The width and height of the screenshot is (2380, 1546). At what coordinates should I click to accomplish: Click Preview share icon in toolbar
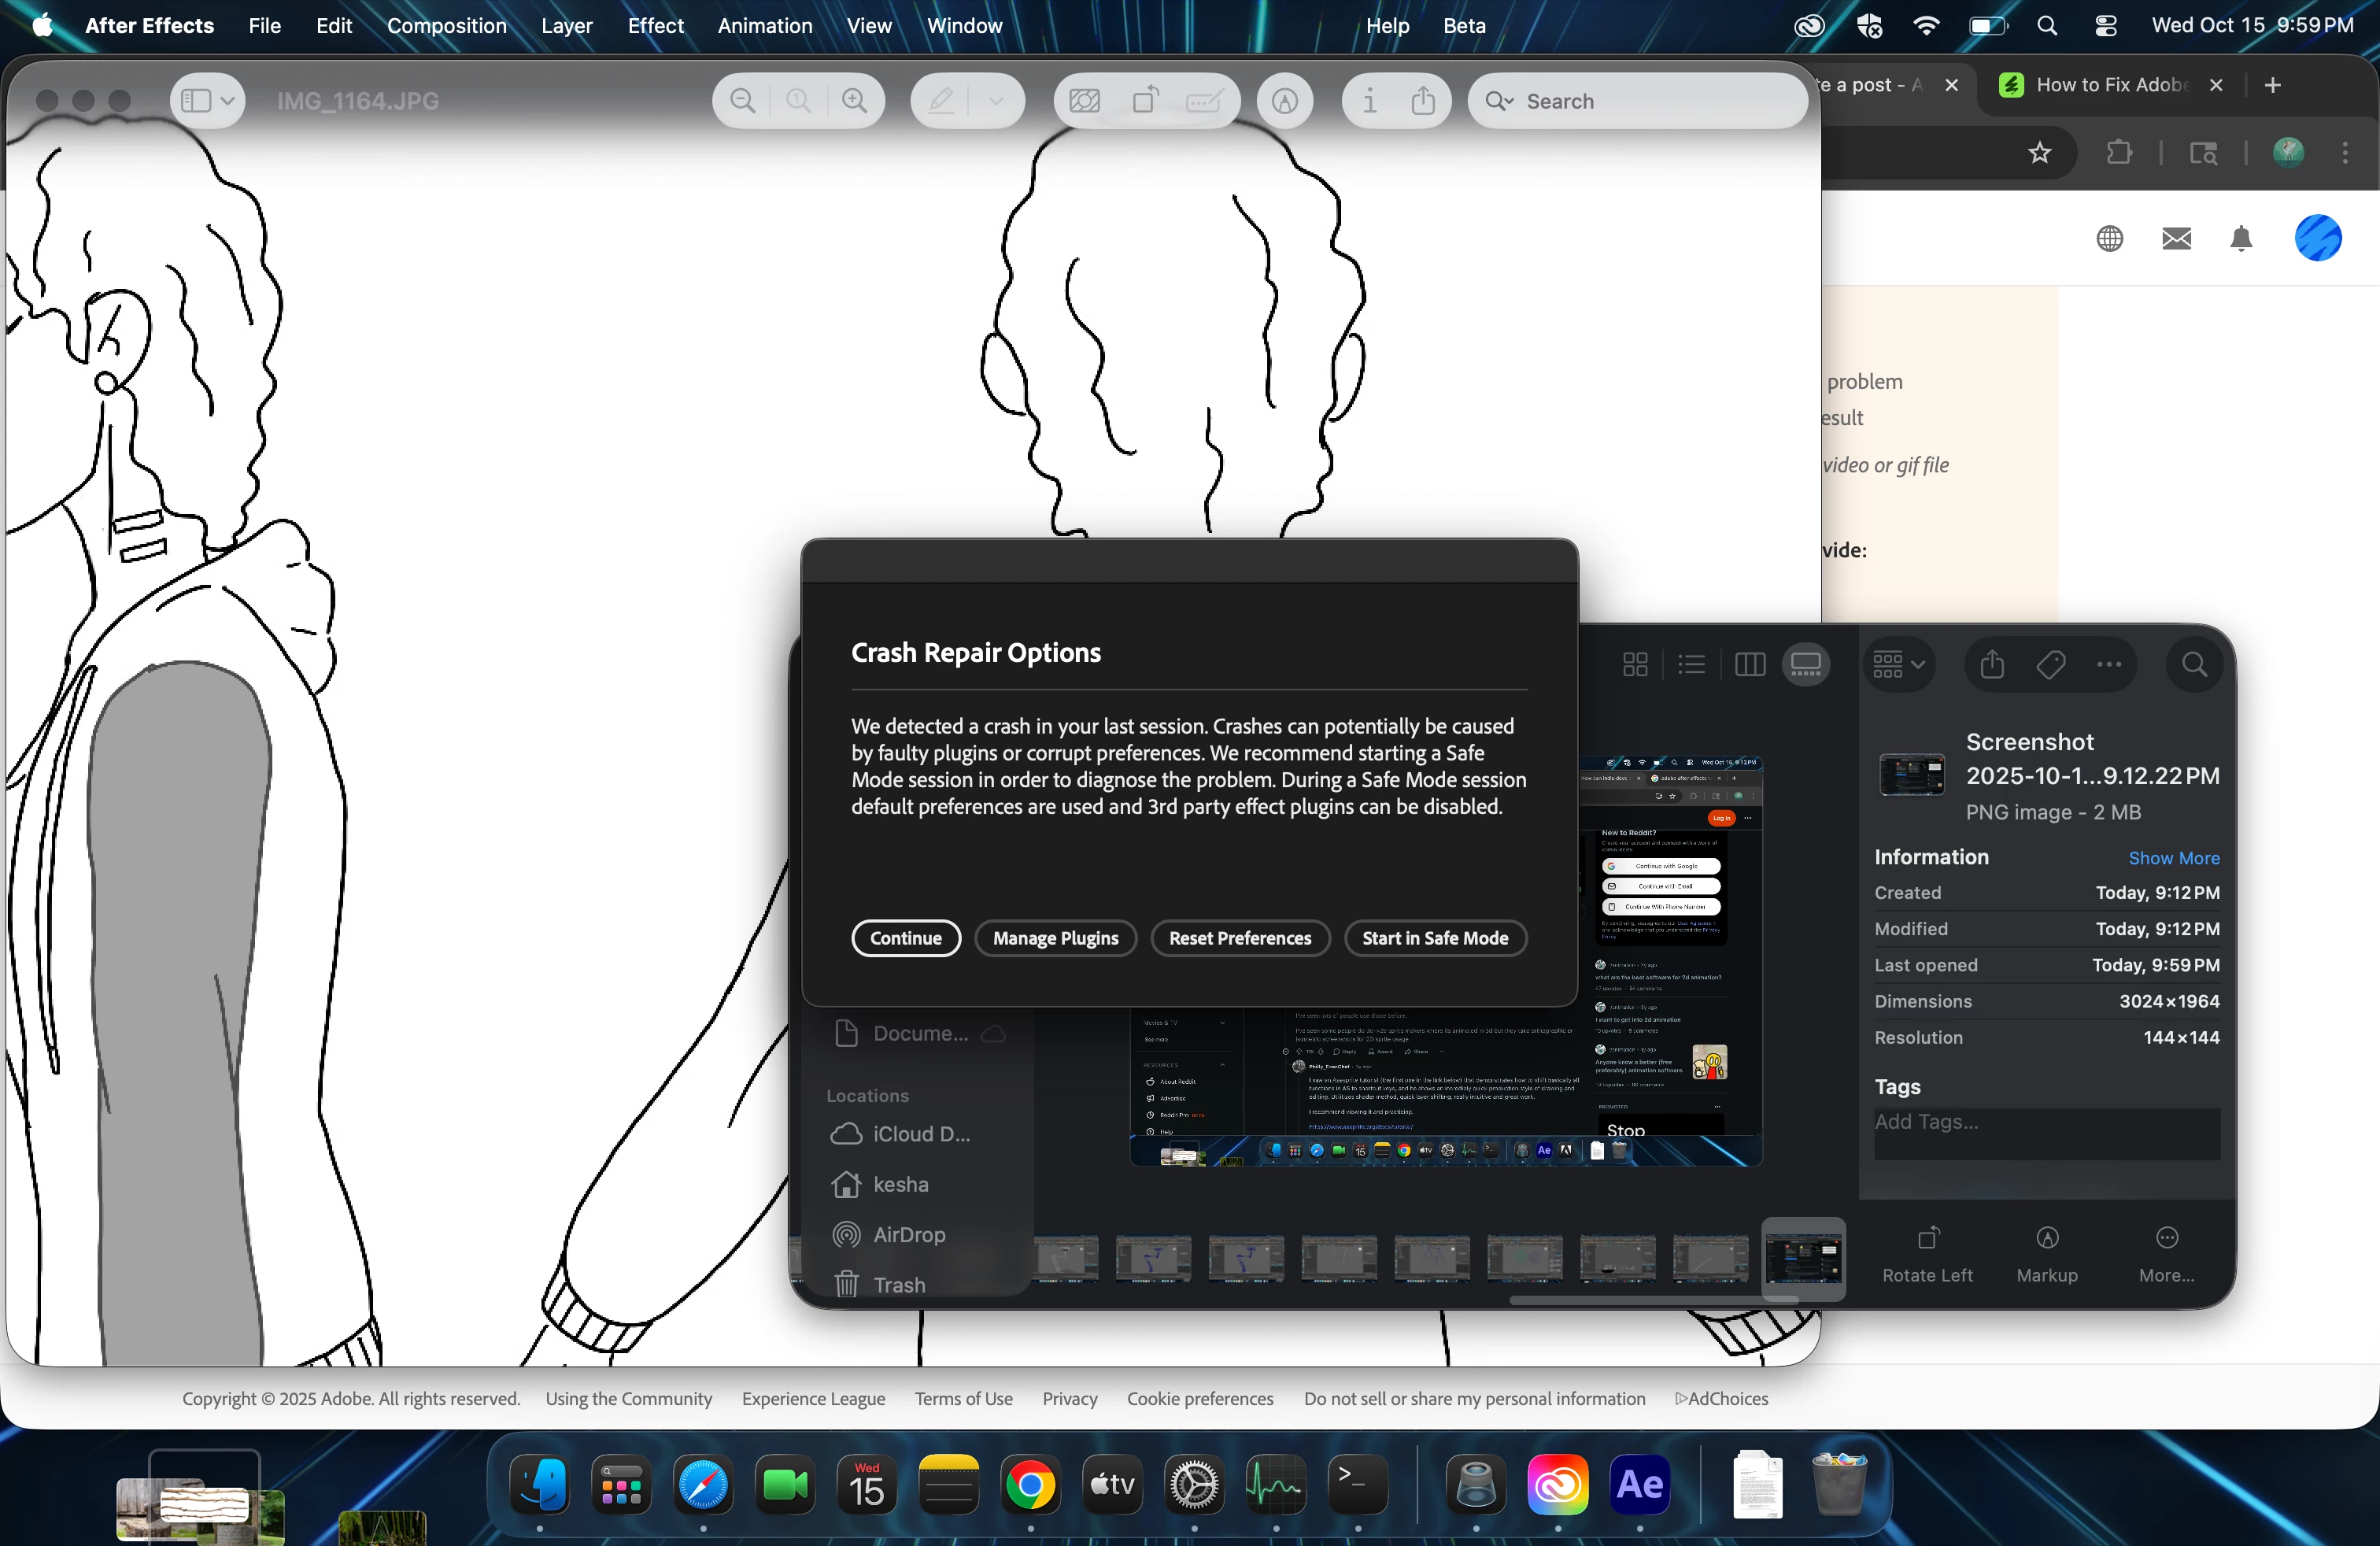point(1423,101)
